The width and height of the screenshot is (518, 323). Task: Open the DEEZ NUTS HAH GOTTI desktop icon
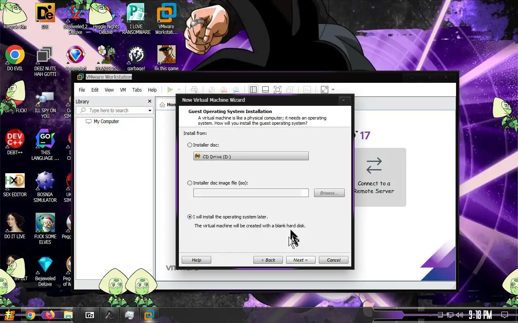click(45, 61)
